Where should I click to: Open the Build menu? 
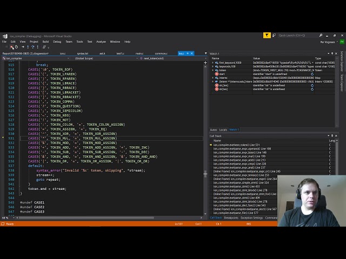pyautogui.click(x=45, y=42)
